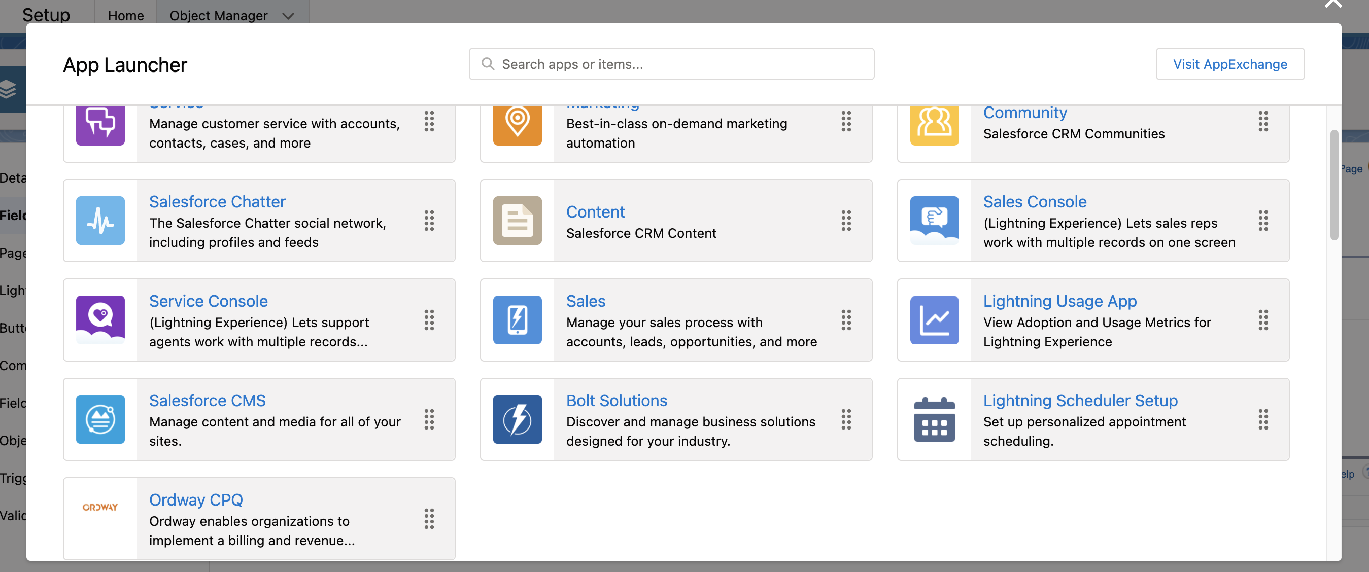
Task: Click the Bolt Solutions lightning bolt icon
Action: 517,419
